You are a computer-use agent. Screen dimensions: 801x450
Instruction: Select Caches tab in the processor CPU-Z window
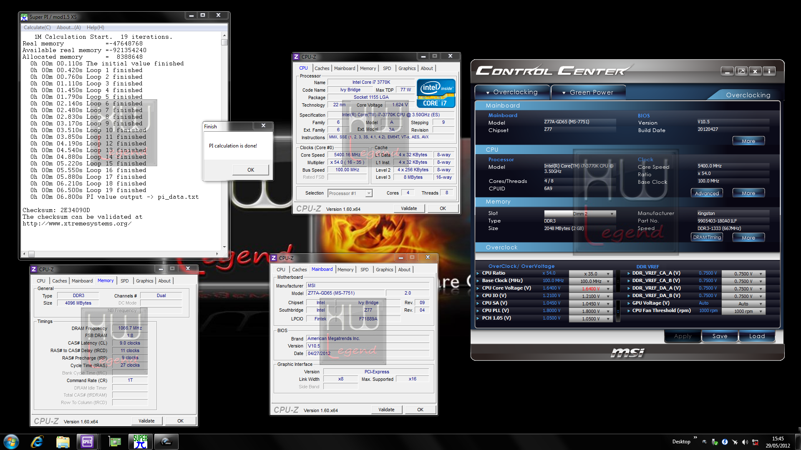(x=322, y=68)
